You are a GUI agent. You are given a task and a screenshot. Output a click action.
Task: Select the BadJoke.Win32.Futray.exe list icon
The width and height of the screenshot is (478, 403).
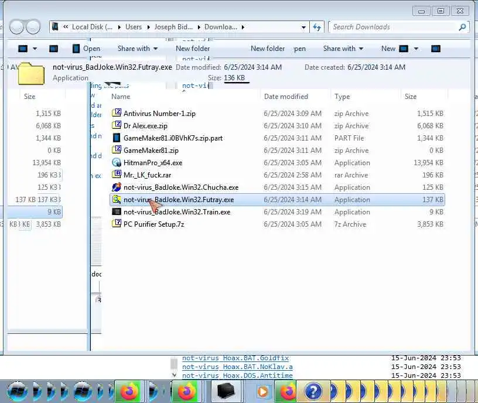(117, 199)
